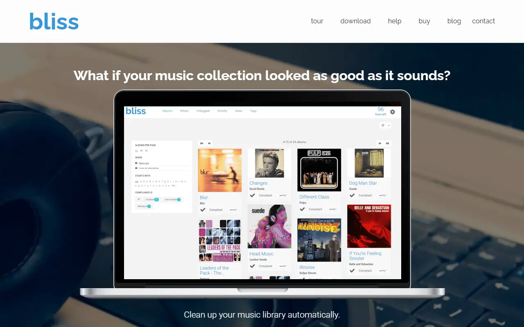Switch to the Untagged tab

click(203, 111)
